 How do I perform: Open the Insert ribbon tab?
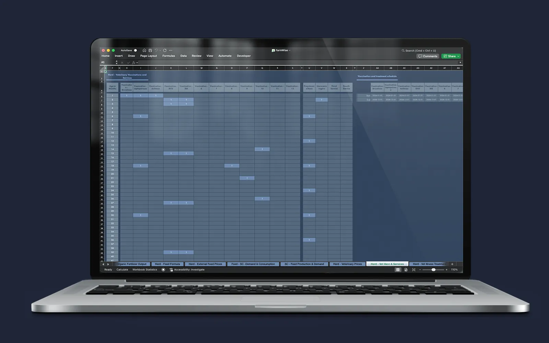[x=119, y=56]
